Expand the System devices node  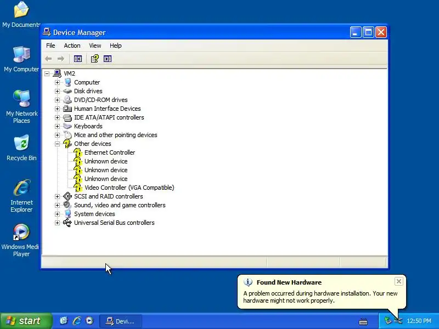point(58,214)
